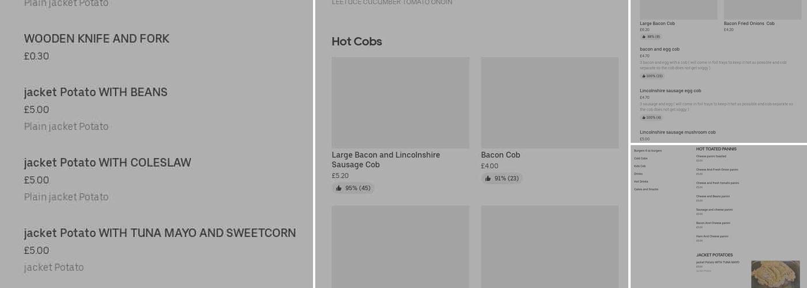Screen dimensions: 807x288
Task: Open the Bacon Fried Onions Cob item
Action: point(749,24)
